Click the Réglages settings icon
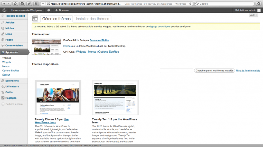The height and width of the screenshot is (147, 263). tap(3, 98)
